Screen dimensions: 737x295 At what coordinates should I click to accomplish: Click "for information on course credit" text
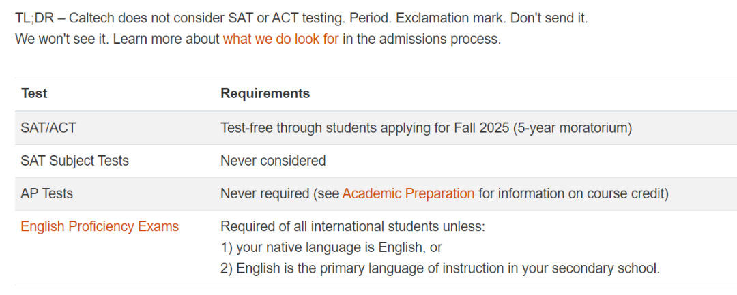(x=573, y=193)
